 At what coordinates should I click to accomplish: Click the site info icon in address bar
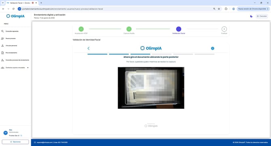19,9
